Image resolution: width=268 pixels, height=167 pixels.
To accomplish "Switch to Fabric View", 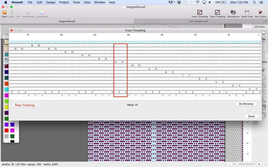I will pos(247,13).
